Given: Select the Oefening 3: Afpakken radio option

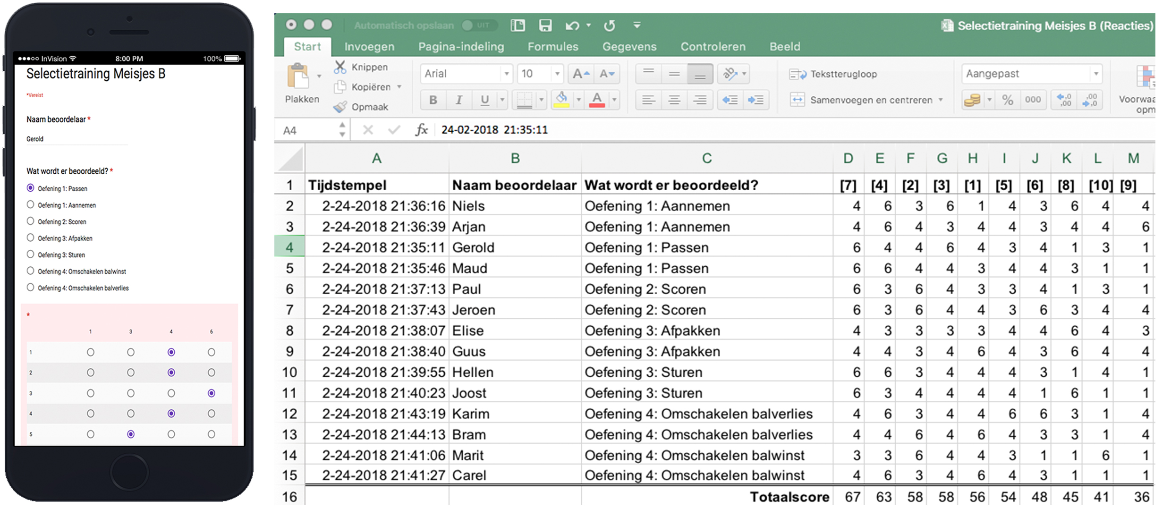Looking at the screenshot, I should (x=31, y=238).
